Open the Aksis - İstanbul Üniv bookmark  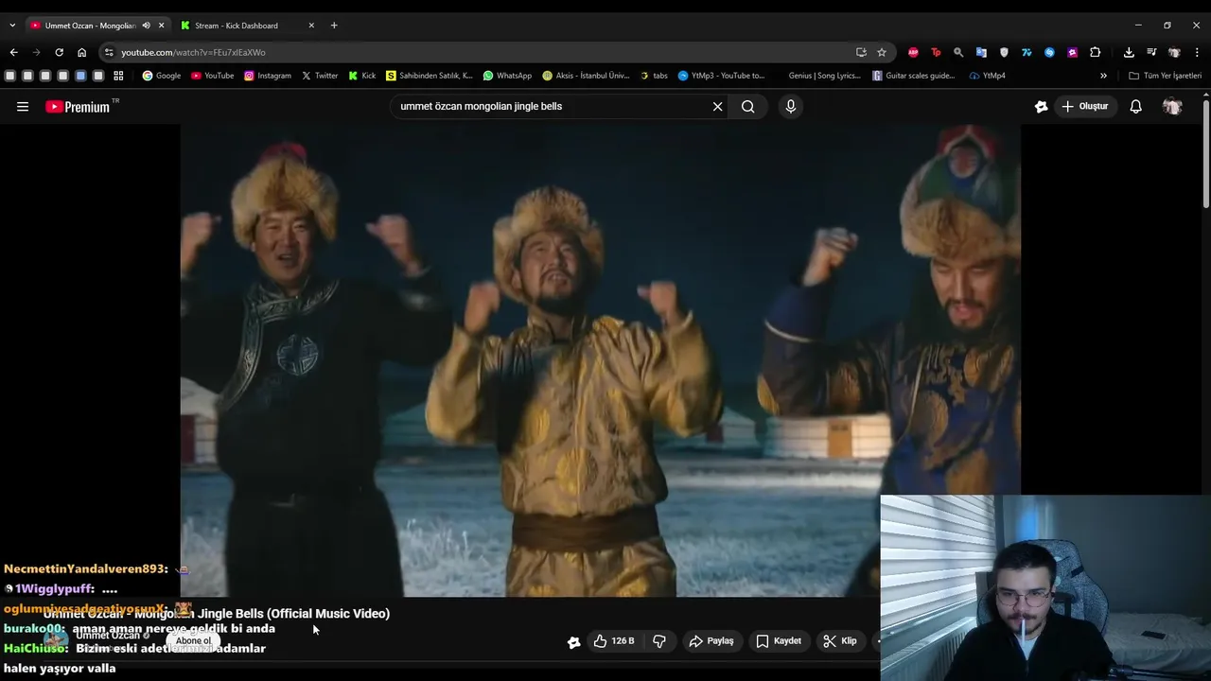[x=586, y=76]
